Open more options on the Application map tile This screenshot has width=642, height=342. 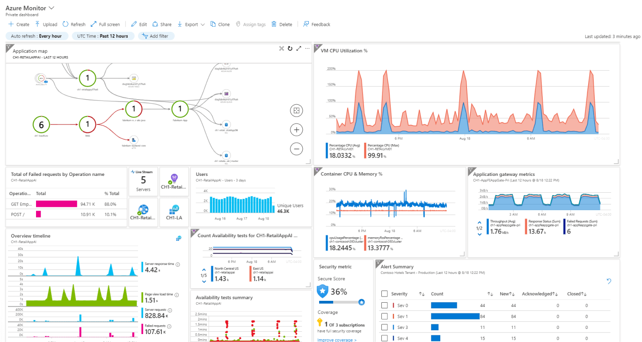(307, 48)
